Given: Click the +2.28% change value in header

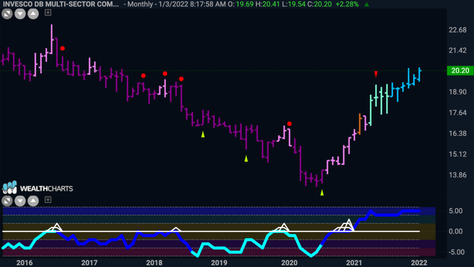Looking at the screenshot, I should [x=347, y=4].
